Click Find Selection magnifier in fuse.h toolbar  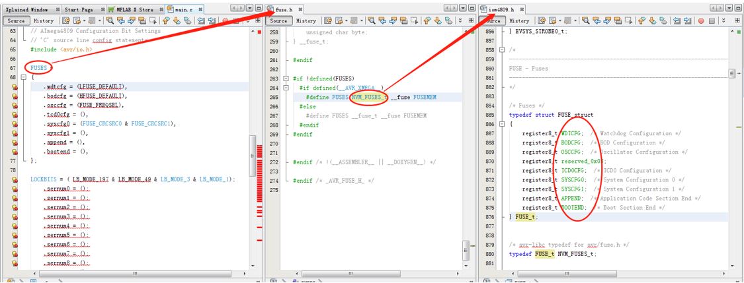372,21
